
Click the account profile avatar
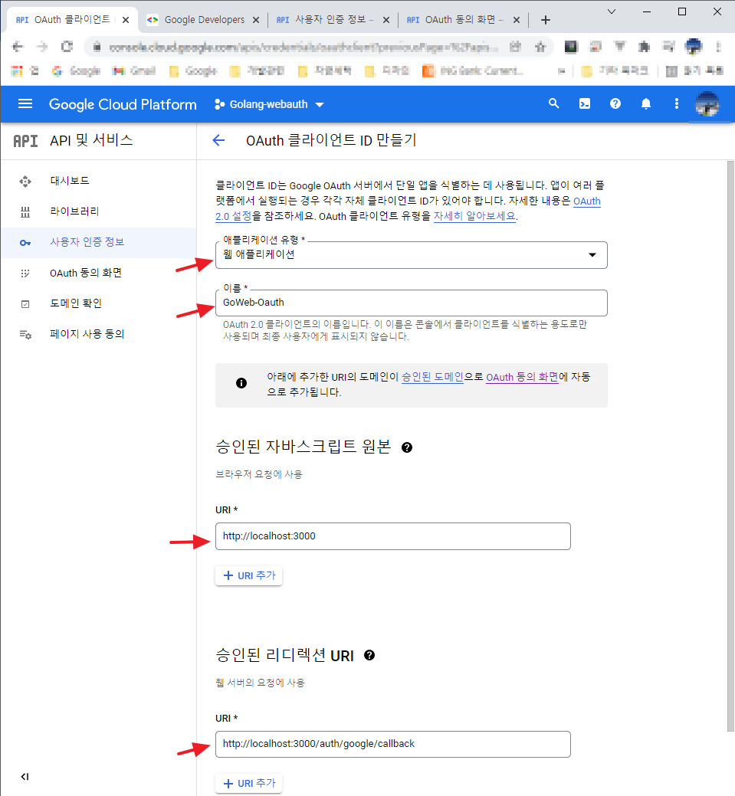707,104
